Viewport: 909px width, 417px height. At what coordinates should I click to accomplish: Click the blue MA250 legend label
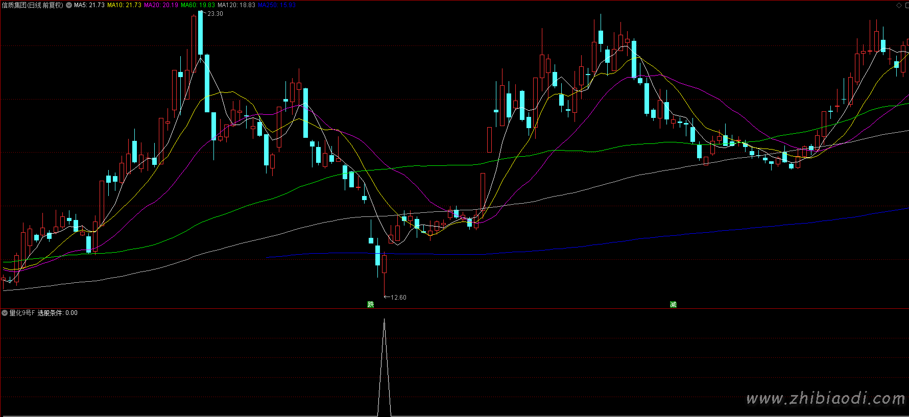coord(276,5)
